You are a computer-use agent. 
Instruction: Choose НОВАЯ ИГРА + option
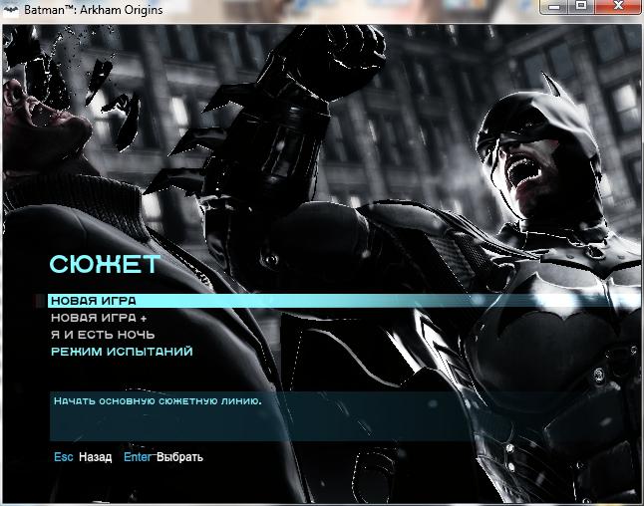(99, 318)
